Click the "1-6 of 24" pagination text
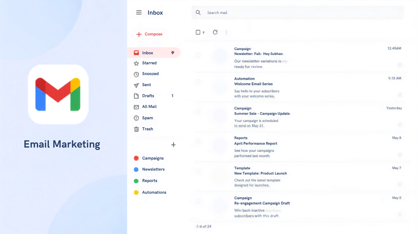This screenshot has width=417, height=234. (x=204, y=226)
